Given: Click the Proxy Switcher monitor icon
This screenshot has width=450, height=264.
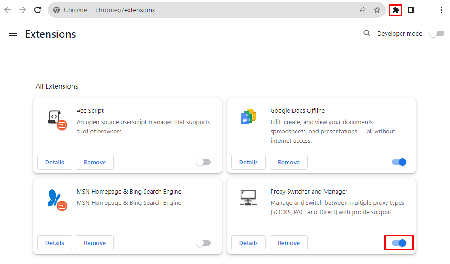Looking at the screenshot, I should (248, 198).
